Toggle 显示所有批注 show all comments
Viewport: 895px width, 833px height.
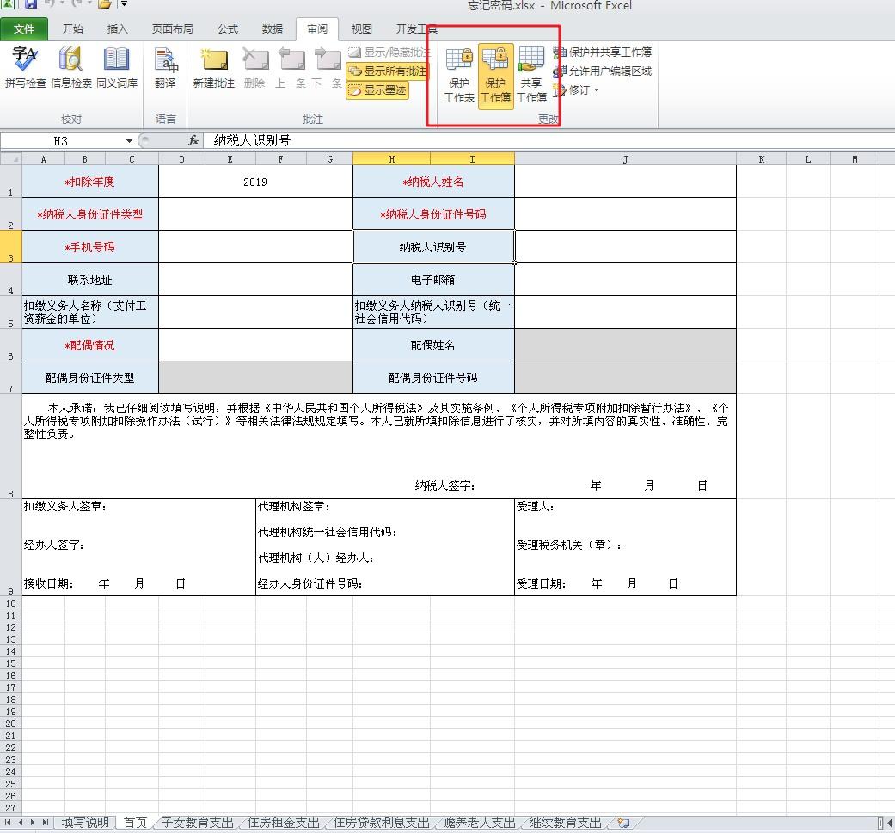(x=387, y=71)
